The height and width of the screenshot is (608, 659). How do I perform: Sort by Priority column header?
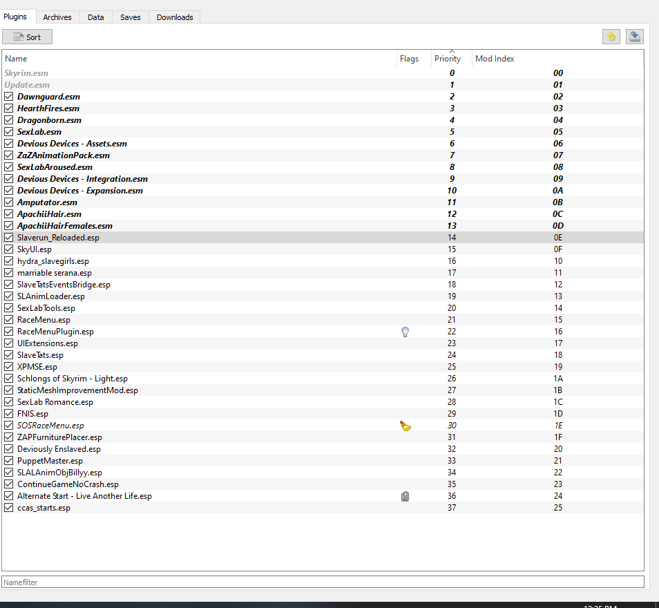click(x=451, y=59)
